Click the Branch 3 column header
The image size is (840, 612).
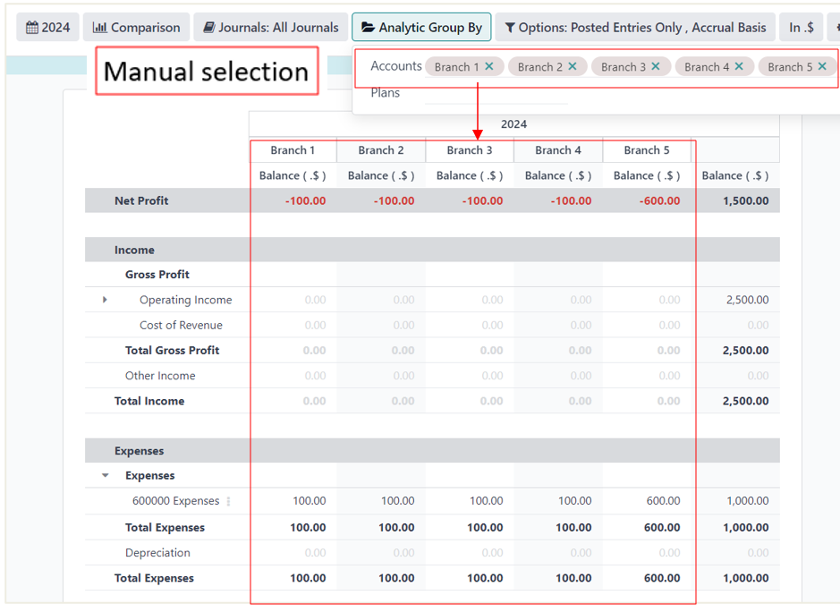click(470, 150)
